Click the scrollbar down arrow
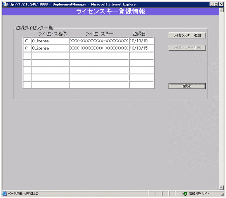The height and width of the screenshot is (198, 226). point(221,187)
